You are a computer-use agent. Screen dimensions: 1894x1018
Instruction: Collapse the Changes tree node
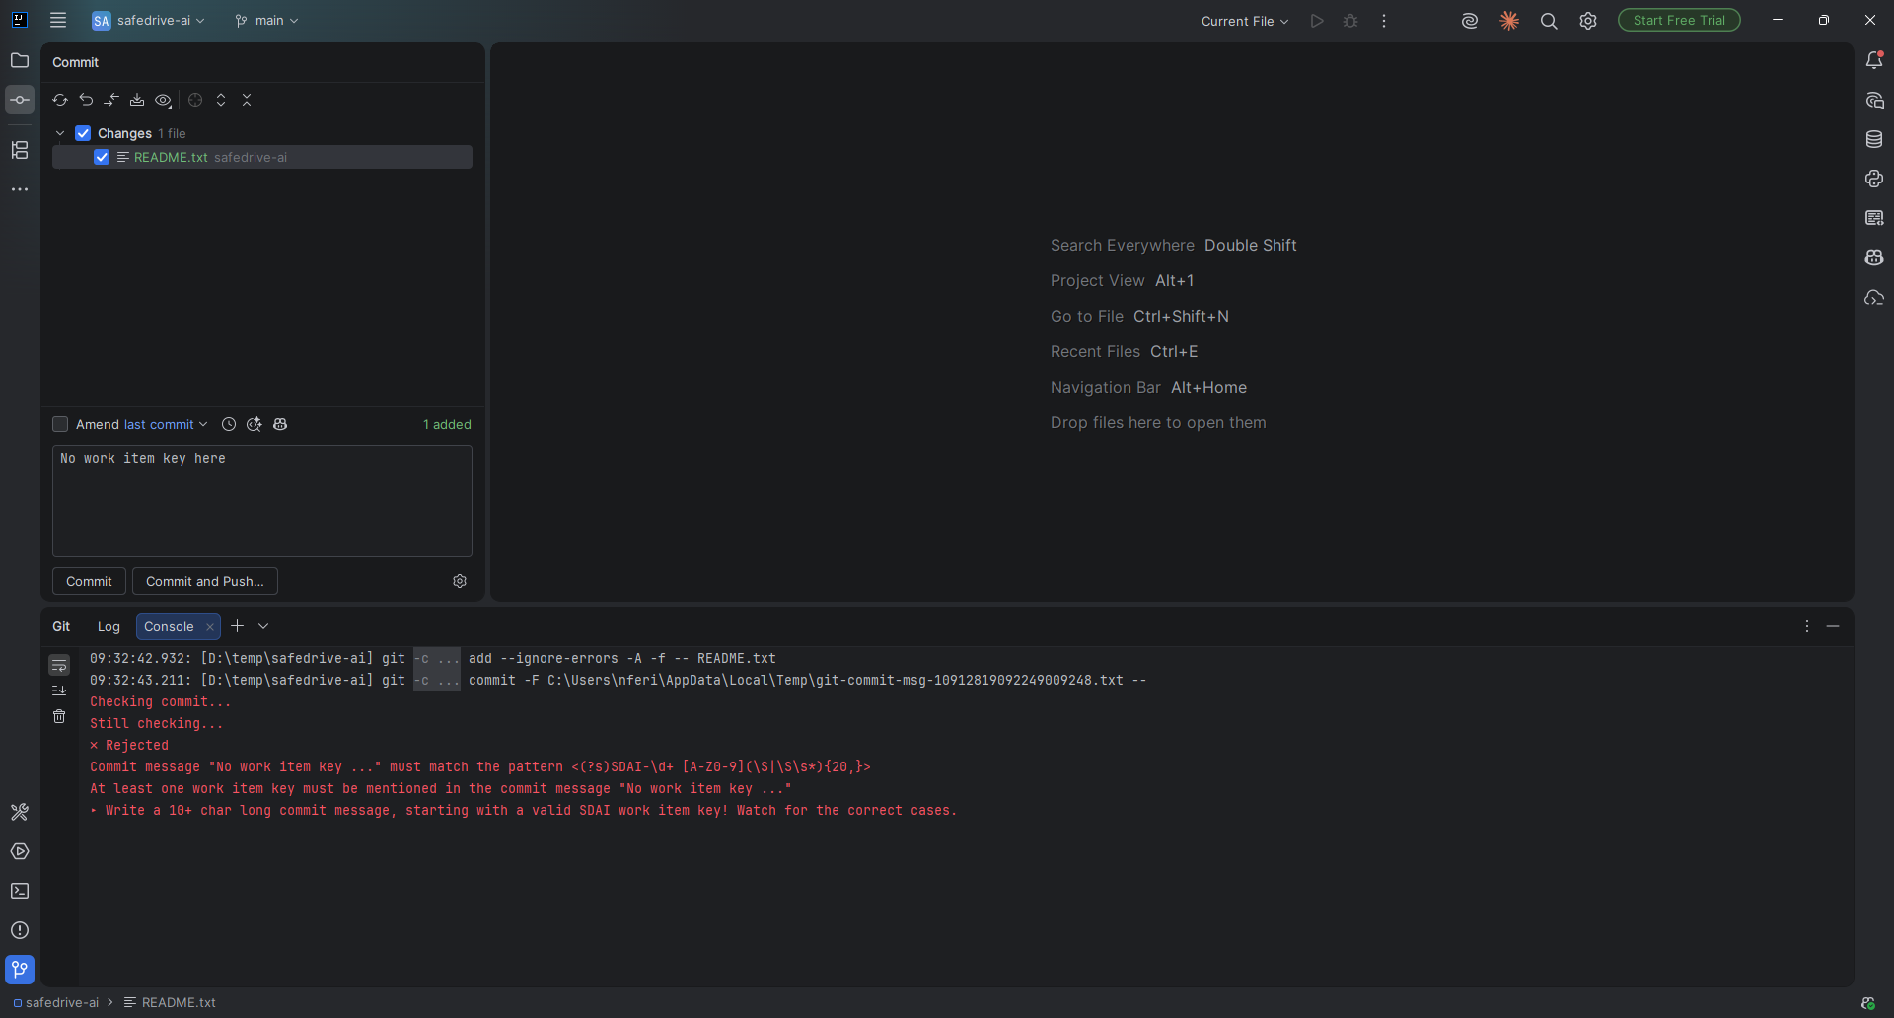[60, 133]
